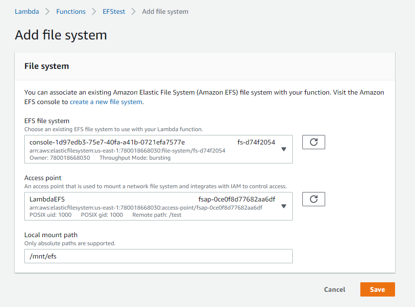Open the EFStest function page
Viewport: 415px width, 307px height.
pos(114,11)
